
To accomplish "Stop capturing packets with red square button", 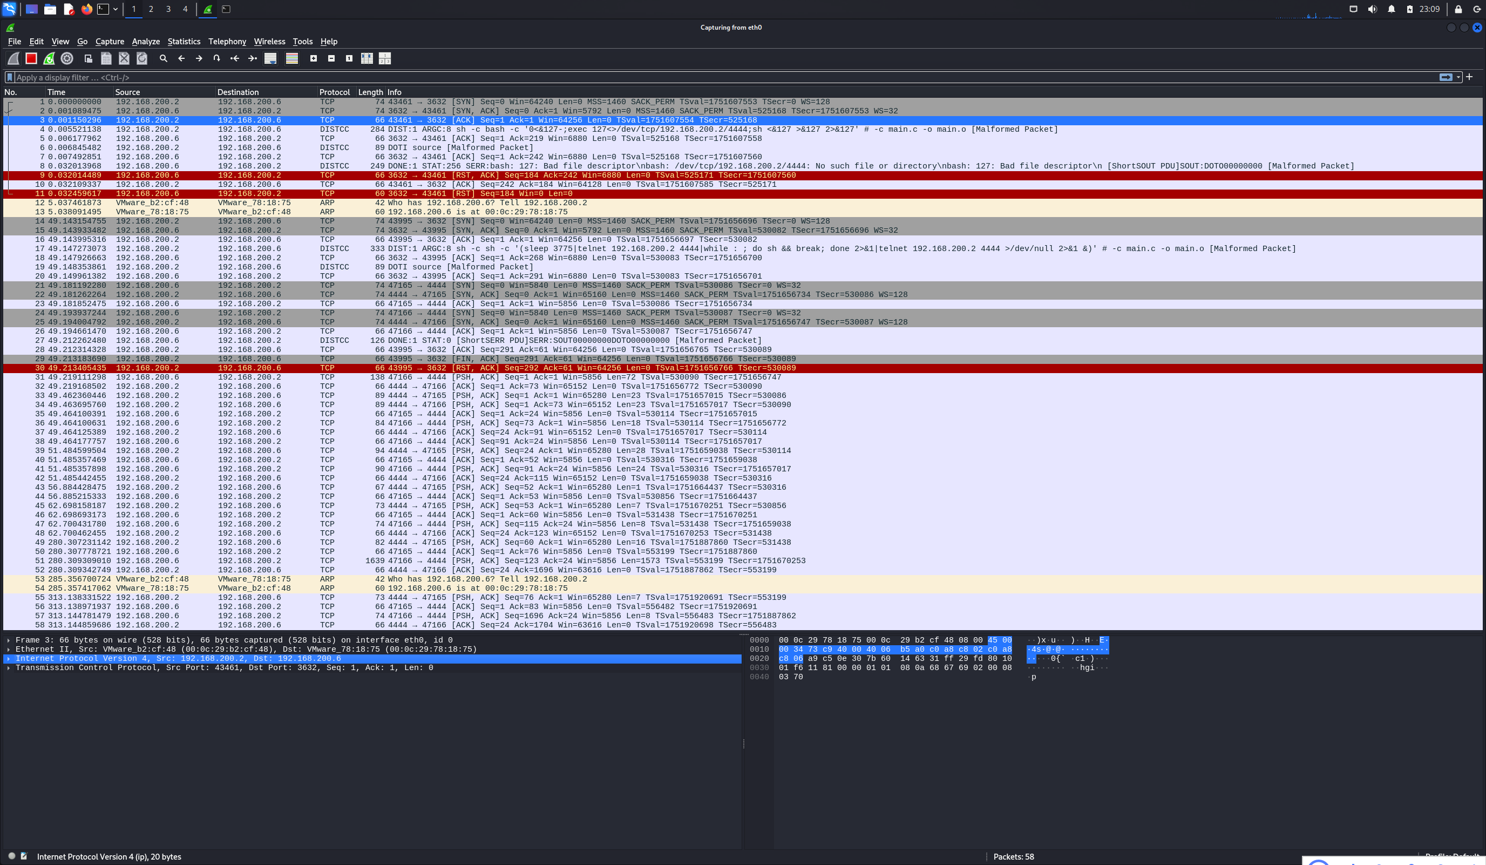I will 31,58.
